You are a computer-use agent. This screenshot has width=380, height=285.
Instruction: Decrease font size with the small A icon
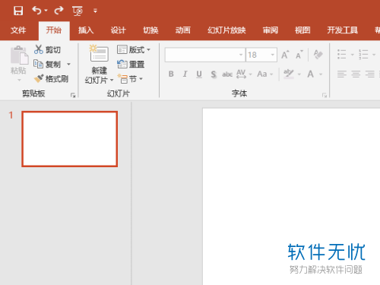pyautogui.click(x=299, y=55)
